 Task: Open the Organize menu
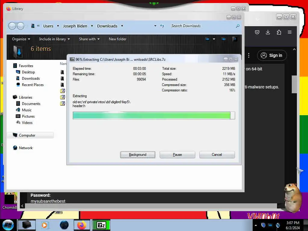point(21,39)
